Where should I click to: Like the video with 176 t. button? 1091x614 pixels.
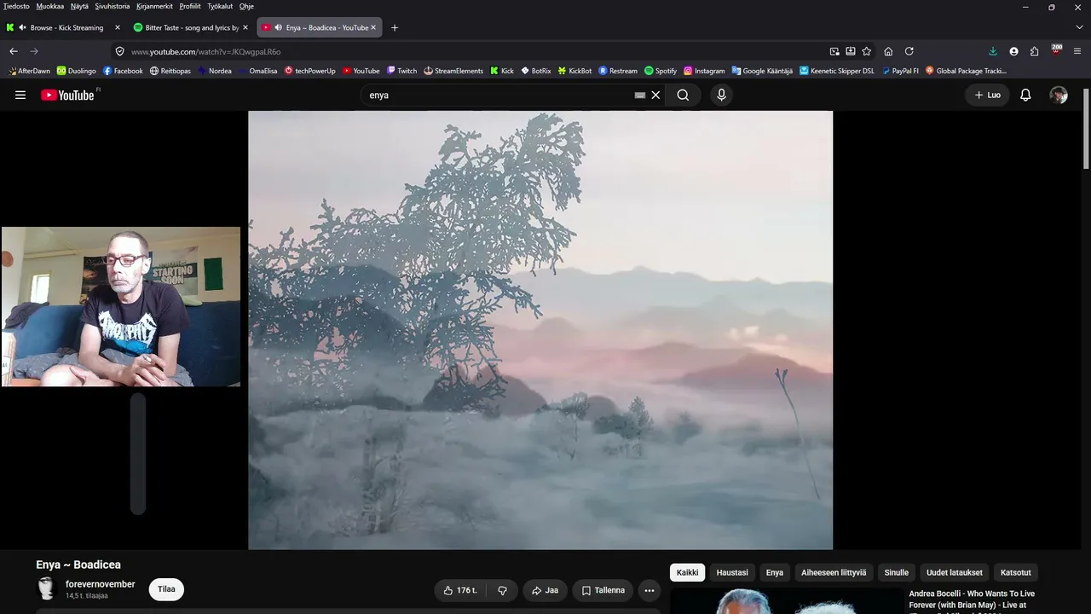[x=460, y=590]
